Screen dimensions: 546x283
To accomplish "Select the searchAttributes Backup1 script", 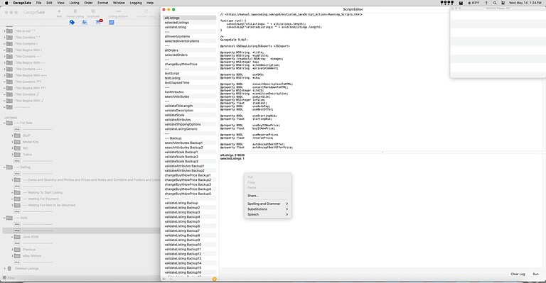I will pos(189,143).
